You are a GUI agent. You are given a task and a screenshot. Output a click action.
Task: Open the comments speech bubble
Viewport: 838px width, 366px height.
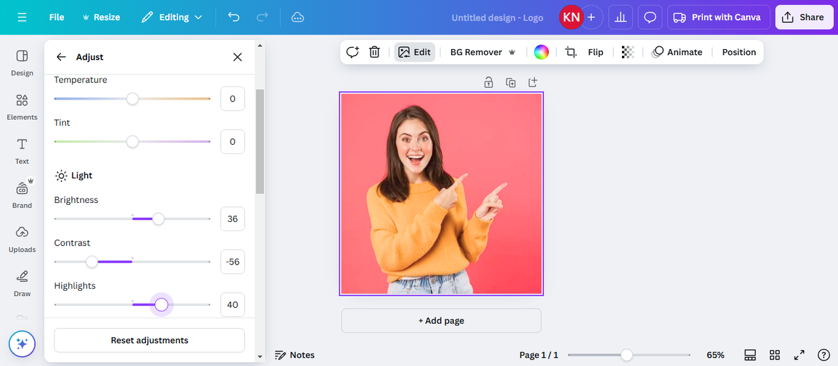[650, 17]
